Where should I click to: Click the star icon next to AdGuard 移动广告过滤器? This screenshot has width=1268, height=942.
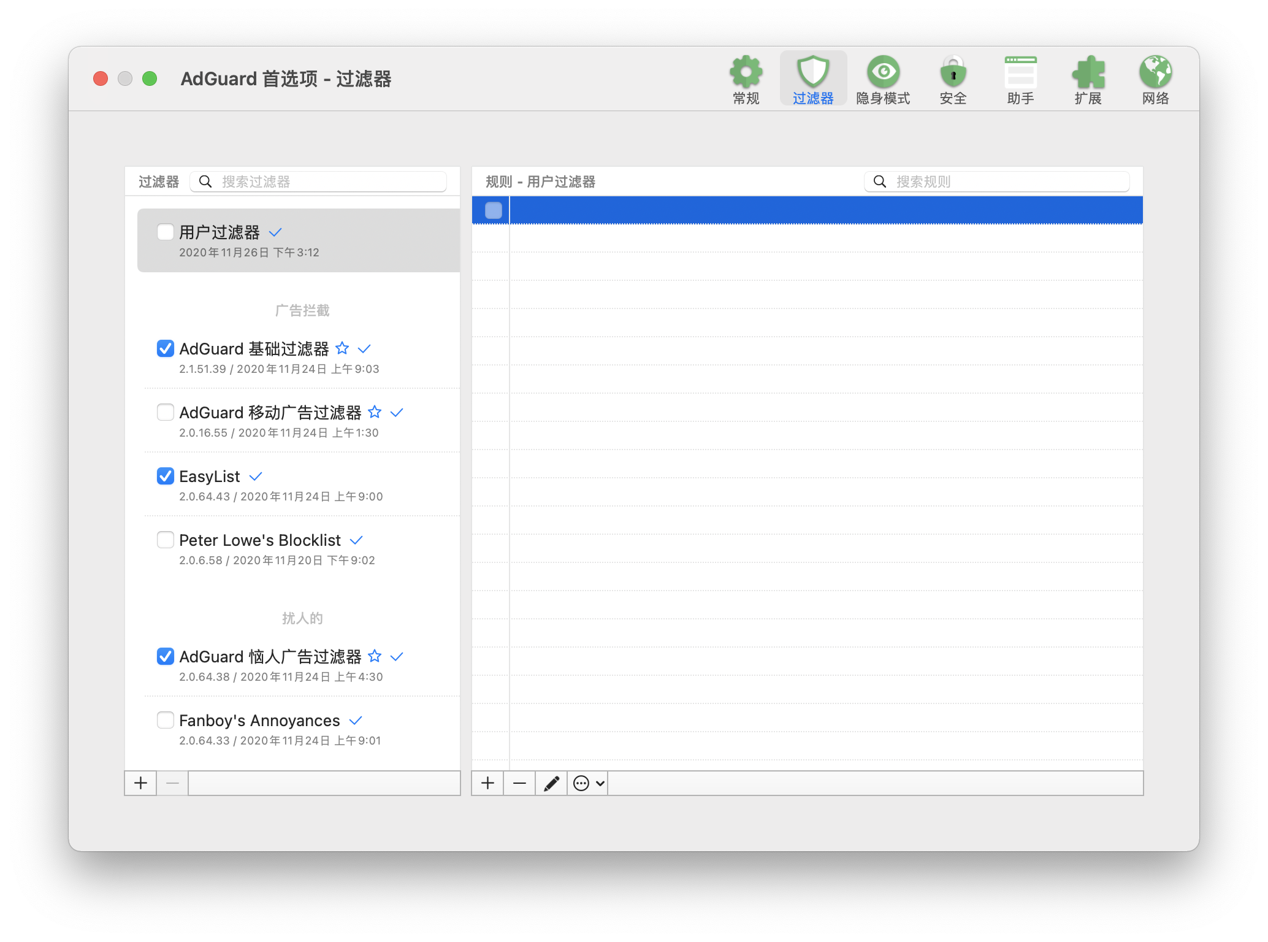[x=375, y=412]
